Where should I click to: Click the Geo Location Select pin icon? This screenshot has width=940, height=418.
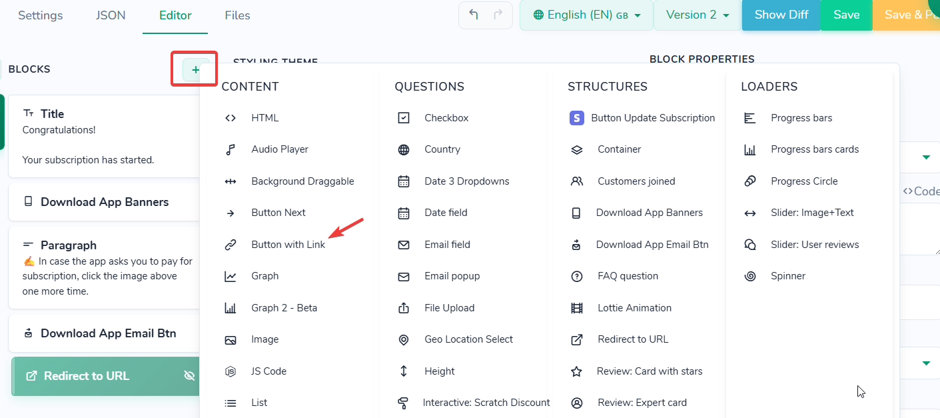404,340
